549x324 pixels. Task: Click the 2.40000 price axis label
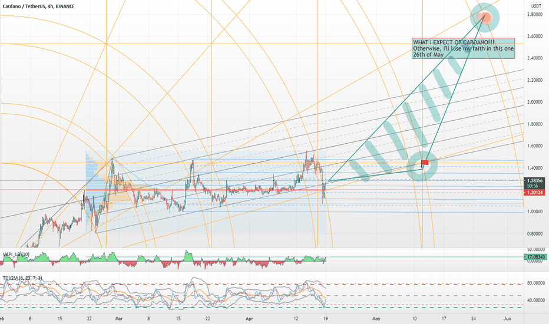(x=535, y=58)
